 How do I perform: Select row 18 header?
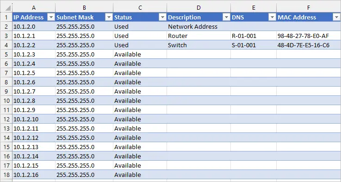pos(6,175)
